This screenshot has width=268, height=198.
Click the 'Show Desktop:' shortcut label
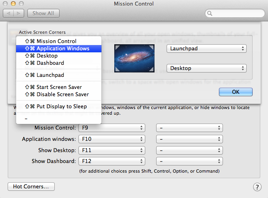tap(57, 150)
